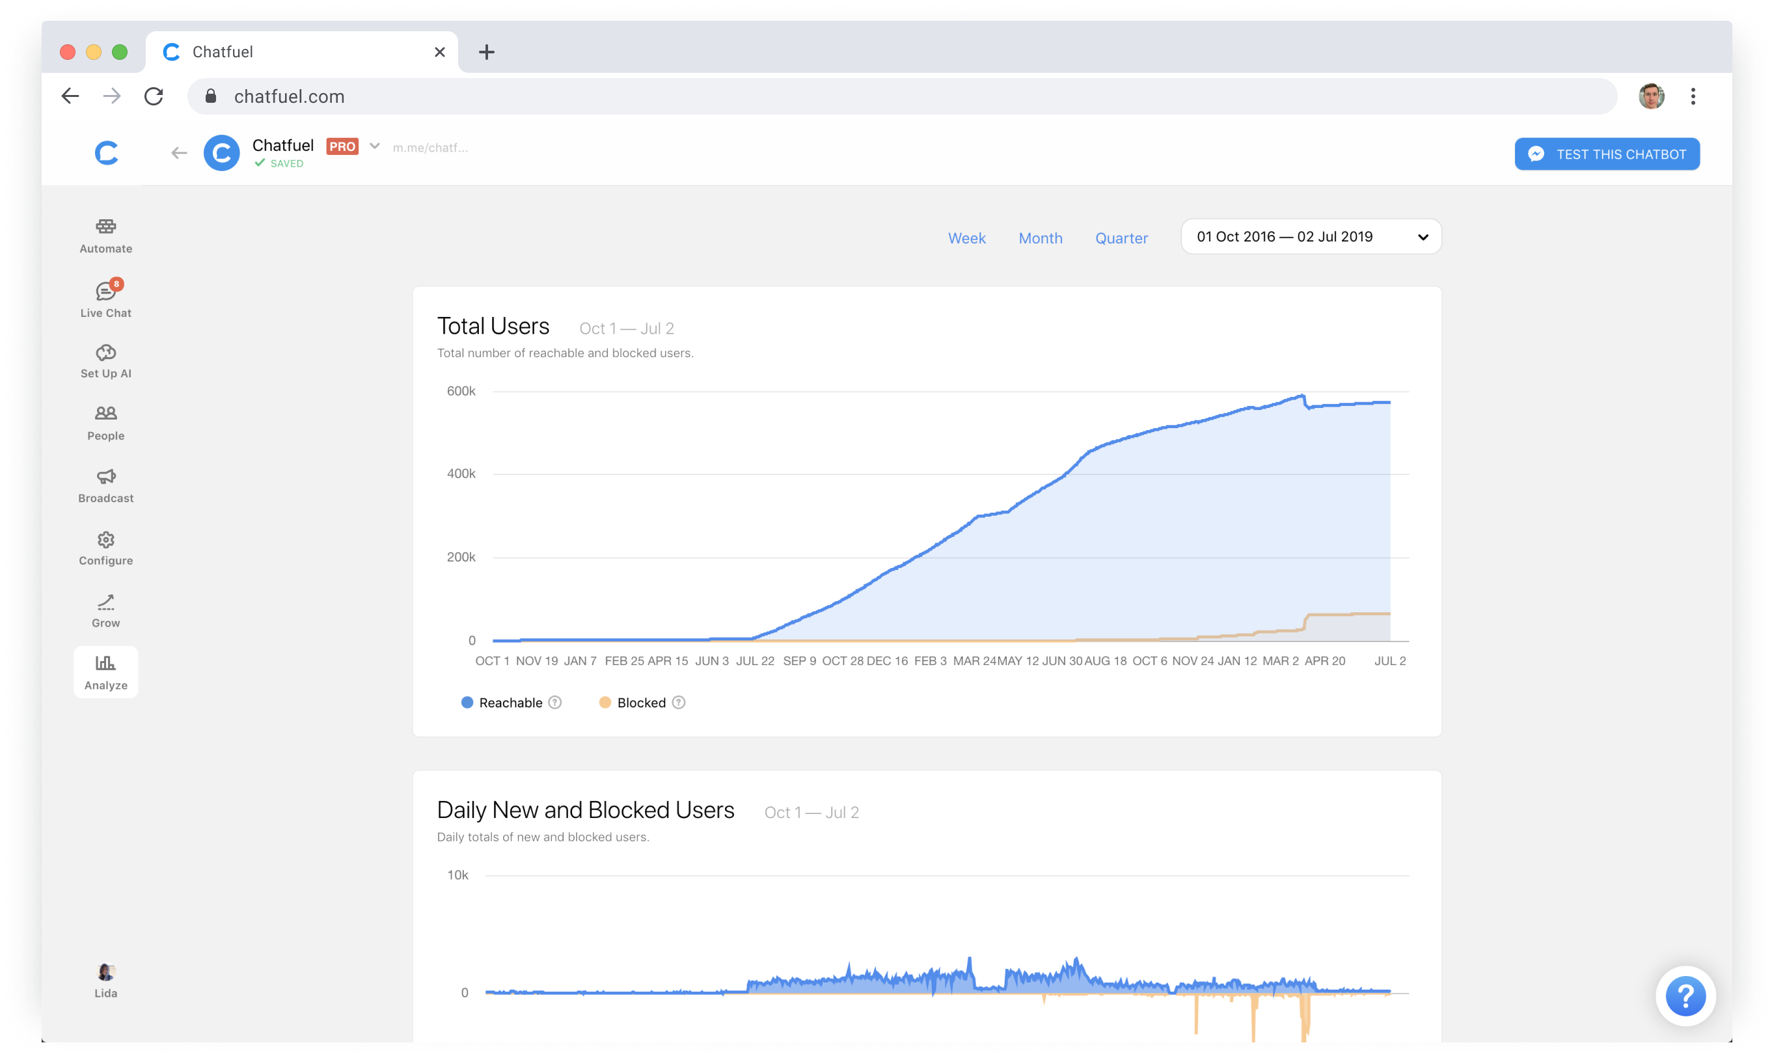Toggle the Reachable series in legend
Image resolution: width=1774 pixels, height=1058 pixels.
coord(502,702)
